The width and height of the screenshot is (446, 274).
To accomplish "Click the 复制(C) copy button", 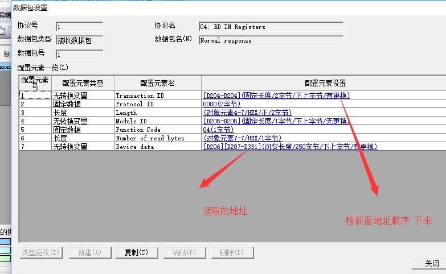I will pos(137,252).
